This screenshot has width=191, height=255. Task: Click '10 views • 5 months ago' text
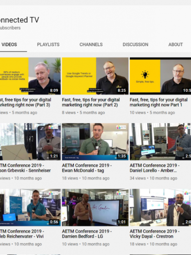click(x=152, y=113)
